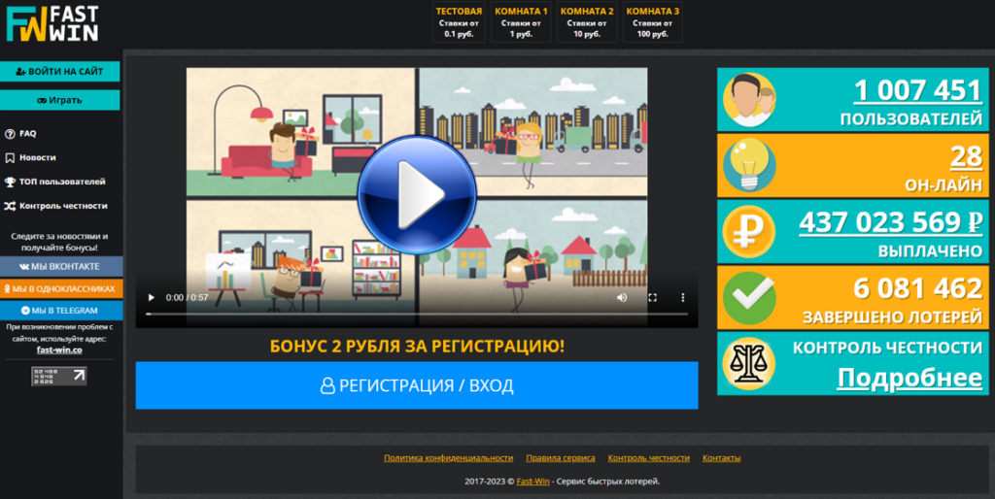
Task: Click the РЕГИСТРАЦИЯ / ВХОД button
Action: point(417,385)
